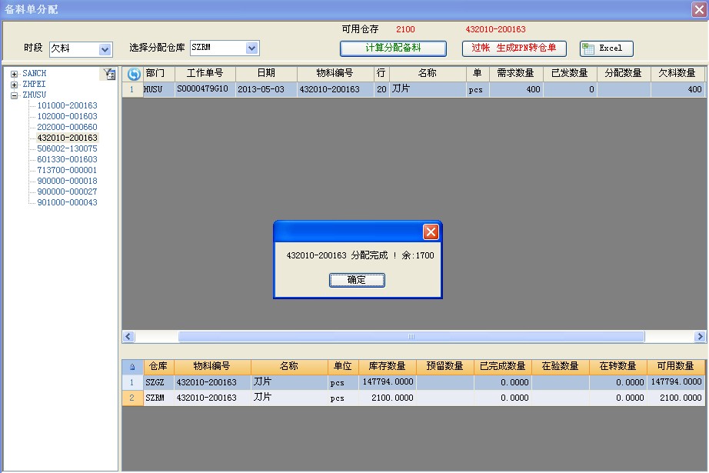Open the 选择分配仓库 dropdown
709x473 pixels.
(252, 48)
